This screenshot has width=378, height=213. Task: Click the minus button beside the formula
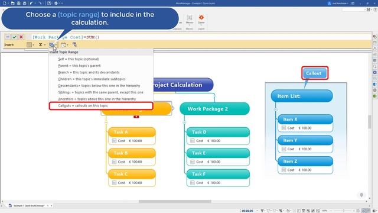point(8,37)
